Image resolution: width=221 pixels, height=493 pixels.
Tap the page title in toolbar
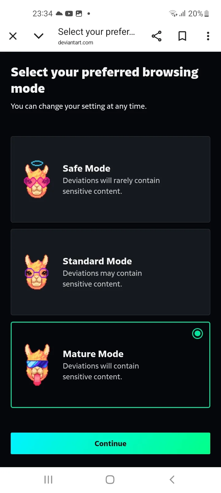tap(96, 32)
